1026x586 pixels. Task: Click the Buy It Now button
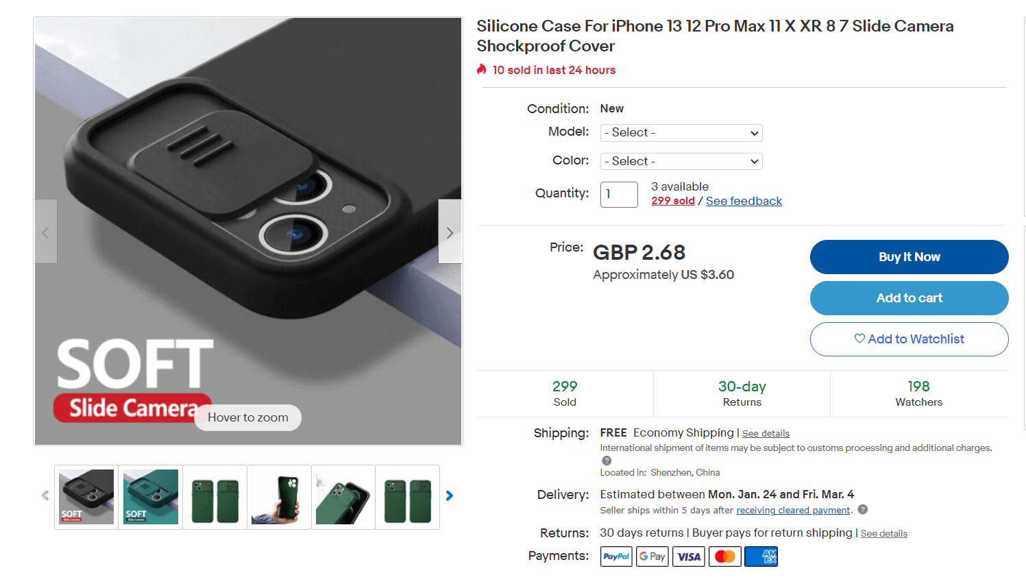909,257
